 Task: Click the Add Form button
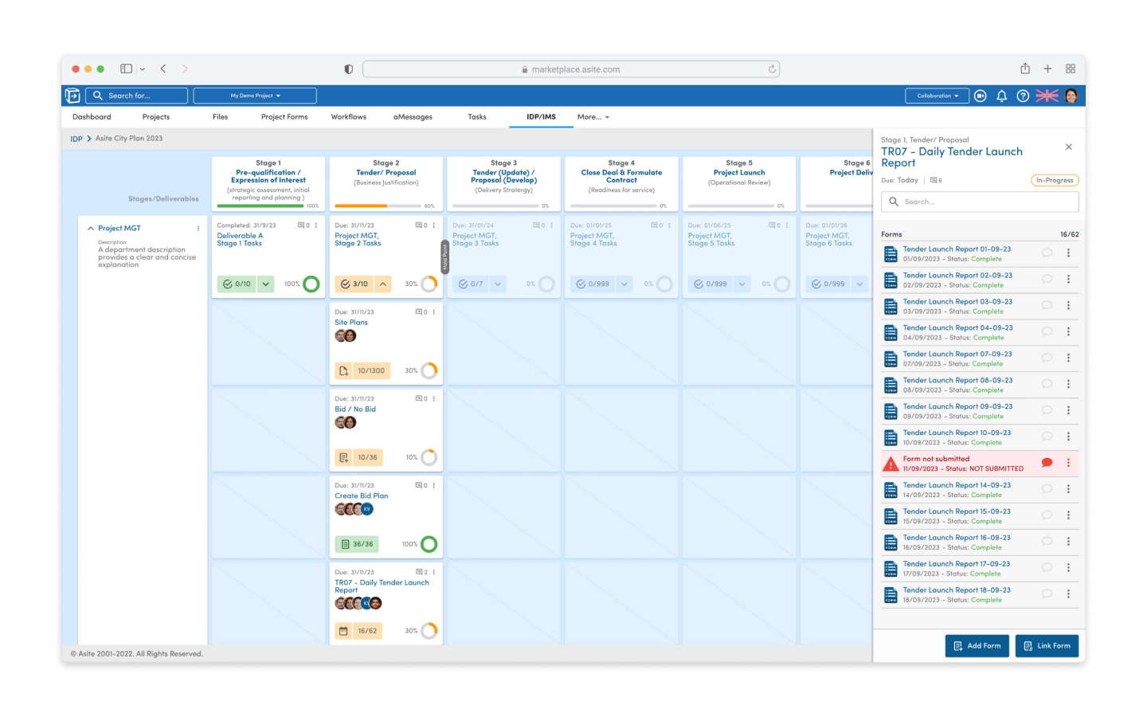[977, 646]
